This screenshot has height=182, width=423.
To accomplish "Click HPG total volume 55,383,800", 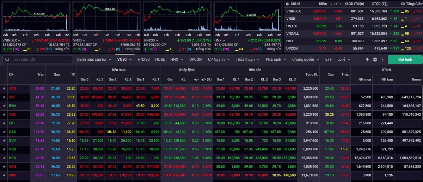I will point(311,158).
